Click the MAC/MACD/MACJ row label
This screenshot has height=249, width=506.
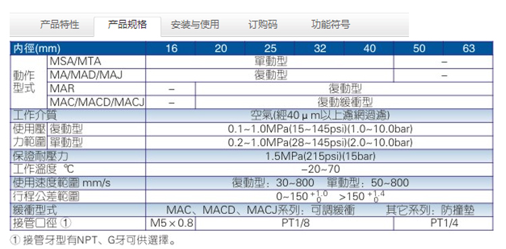tap(96, 102)
